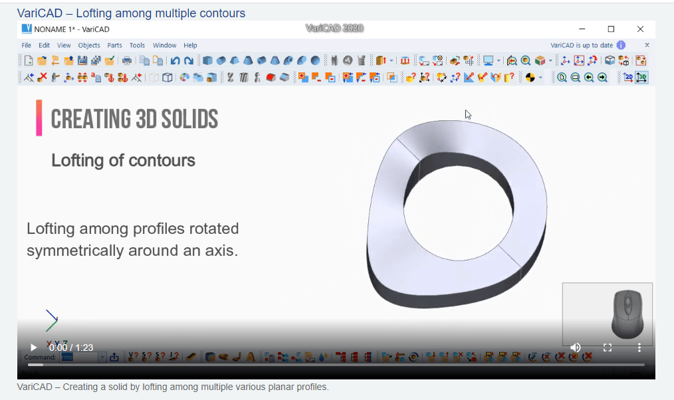Screen dimensions: 674x400
Task: Switch to 3D mode icon
Action: (x=641, y=77)
